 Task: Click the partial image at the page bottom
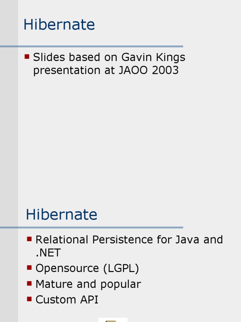113,320
